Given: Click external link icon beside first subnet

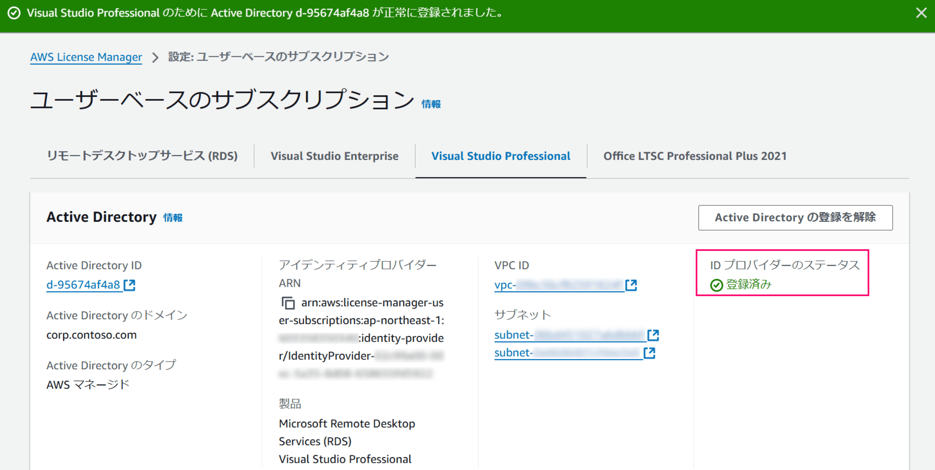Looking at the screenshot, I should click(653, 335).
